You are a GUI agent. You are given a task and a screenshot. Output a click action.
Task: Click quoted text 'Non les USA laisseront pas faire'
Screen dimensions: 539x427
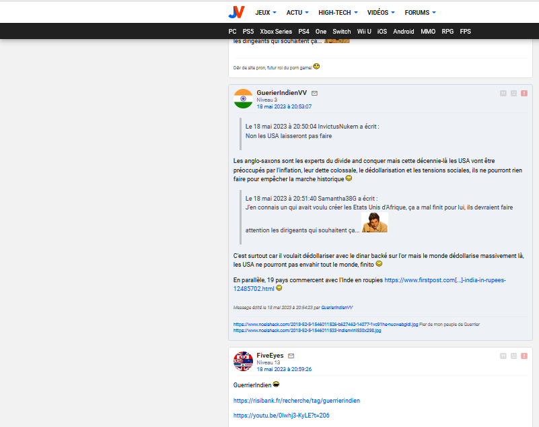[x=289, y=136]
